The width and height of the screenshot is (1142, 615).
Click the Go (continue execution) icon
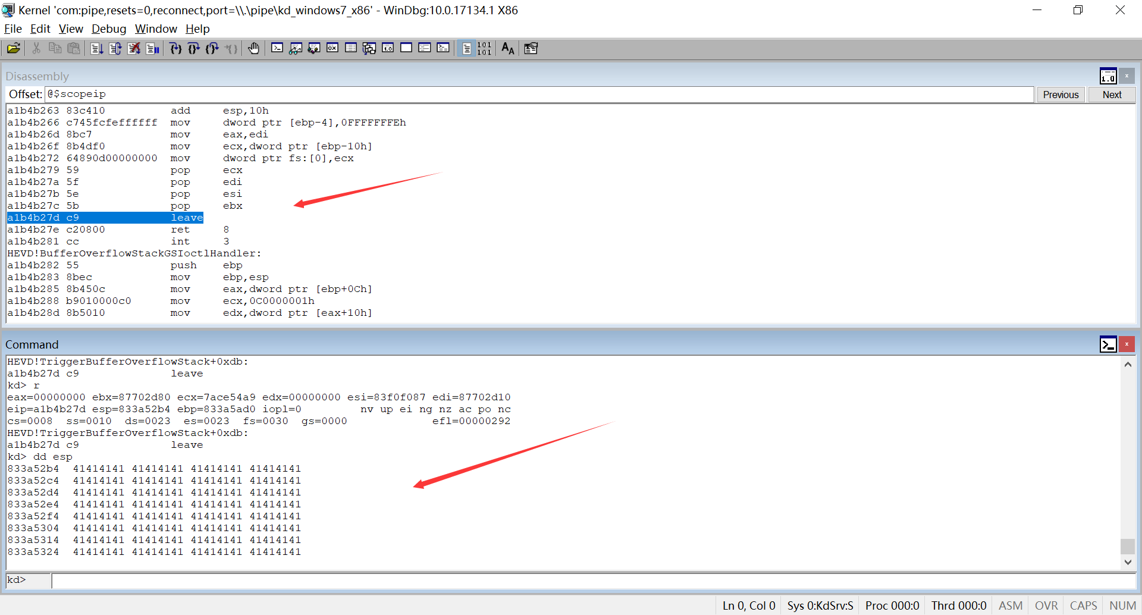point(97,48)
